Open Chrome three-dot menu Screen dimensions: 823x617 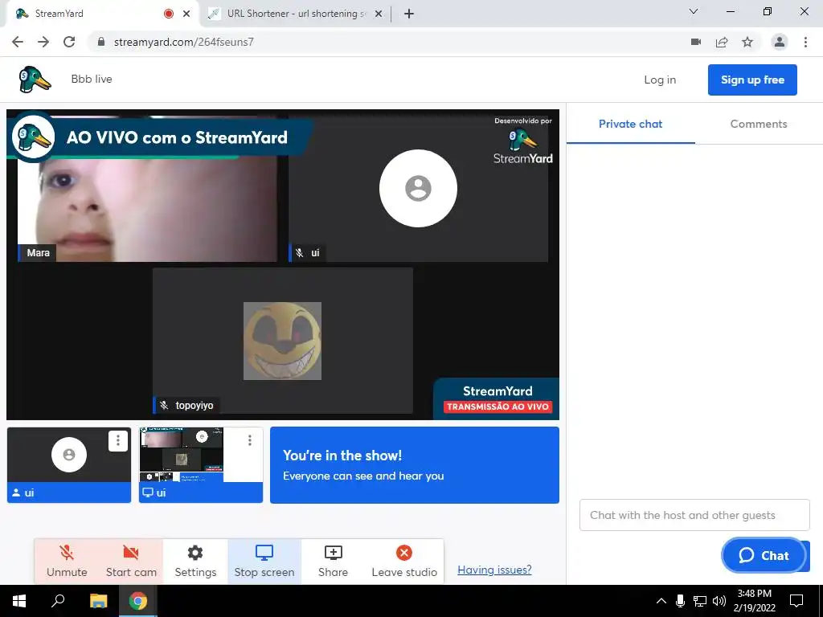pyautogui.click(x=805, y=42)
